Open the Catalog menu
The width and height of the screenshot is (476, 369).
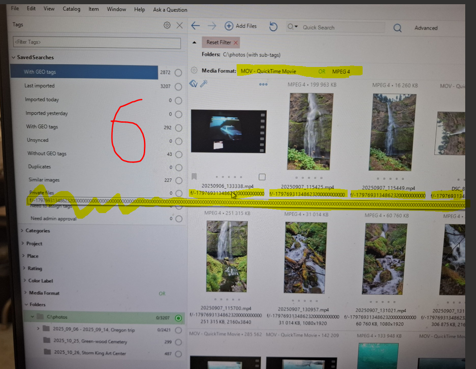[x=71, y=9]
